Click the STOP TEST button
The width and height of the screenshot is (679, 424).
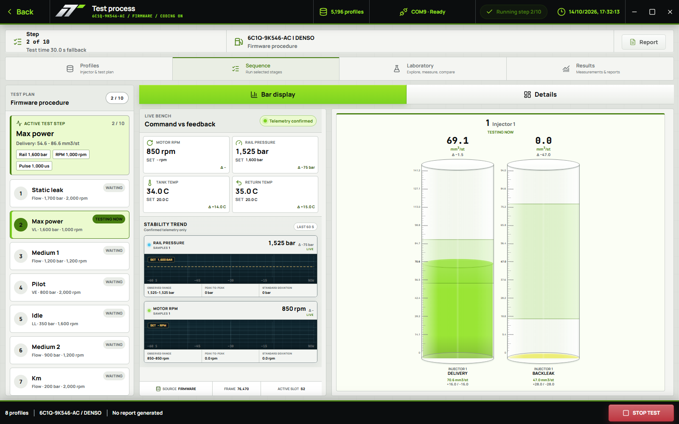pyautogui.click(x=641, y=413)
